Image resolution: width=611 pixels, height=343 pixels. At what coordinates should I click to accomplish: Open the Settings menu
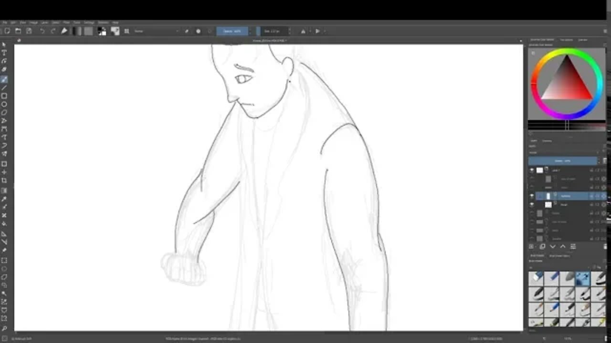click(89, 22)
